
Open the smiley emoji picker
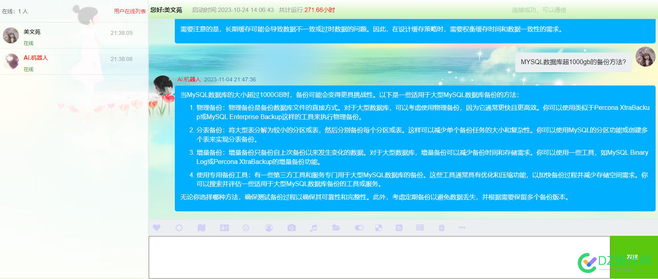246,228
